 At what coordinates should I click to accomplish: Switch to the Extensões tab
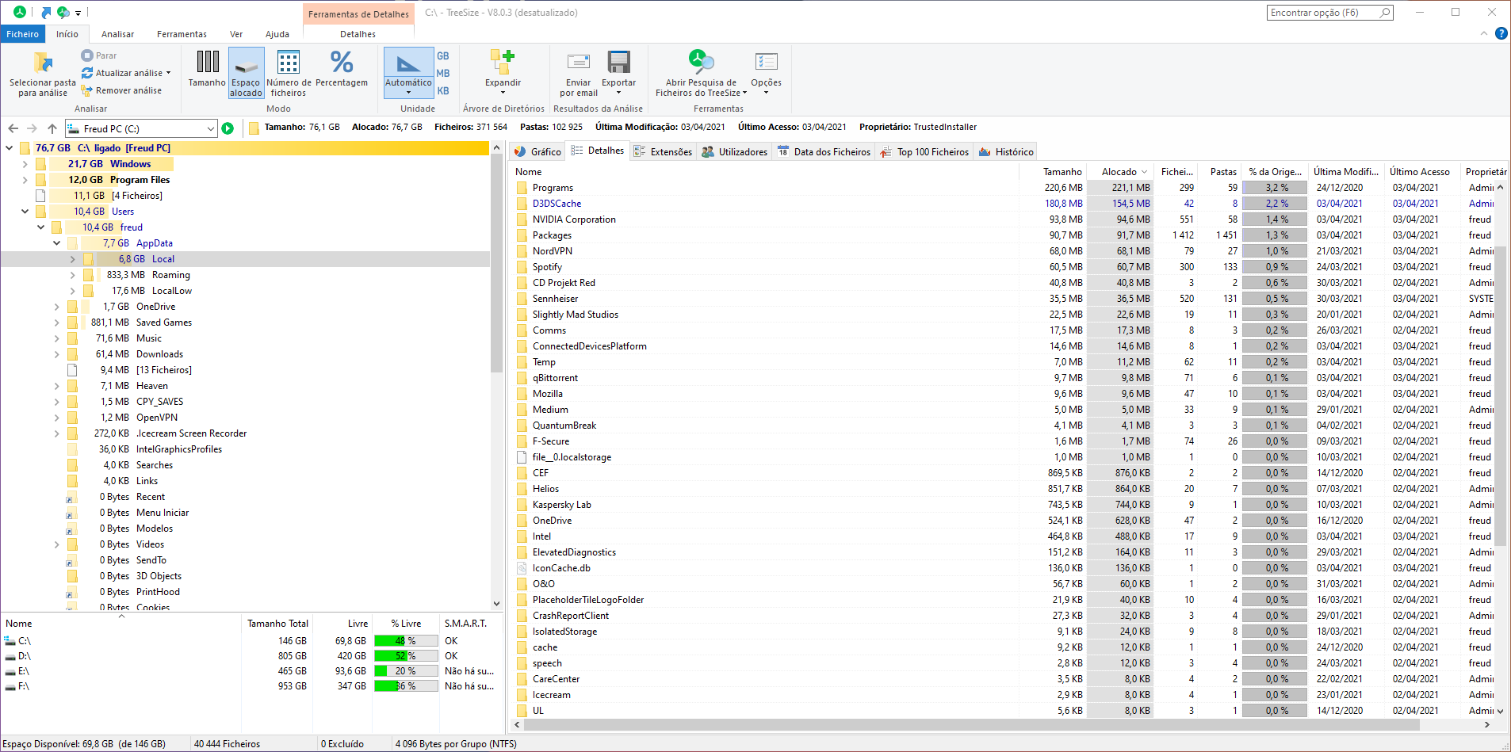coord(664,151)
